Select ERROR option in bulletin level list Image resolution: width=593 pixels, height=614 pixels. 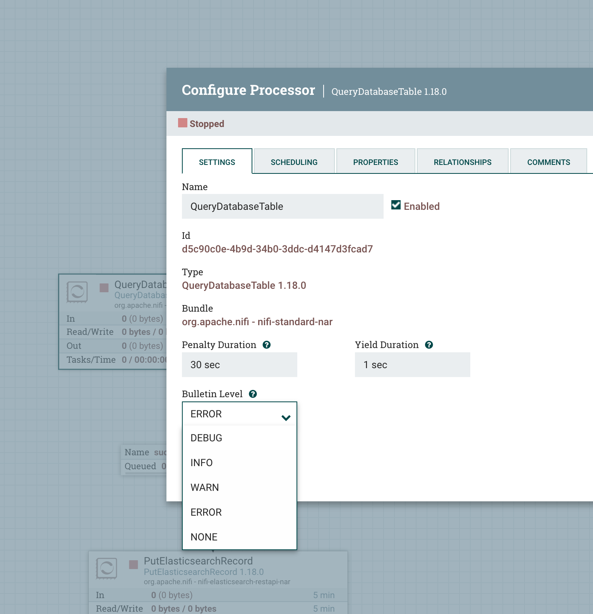(240, 513)
